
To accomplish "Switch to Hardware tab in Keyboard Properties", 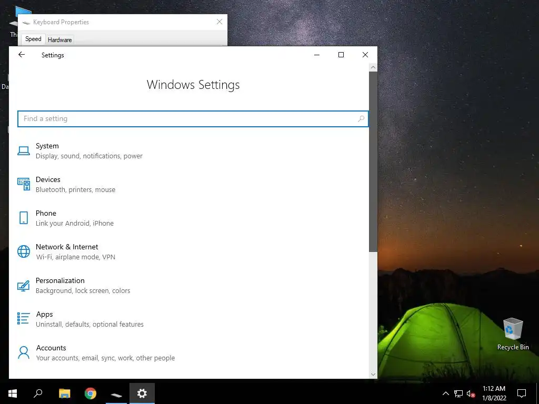I will pos(60,40).
